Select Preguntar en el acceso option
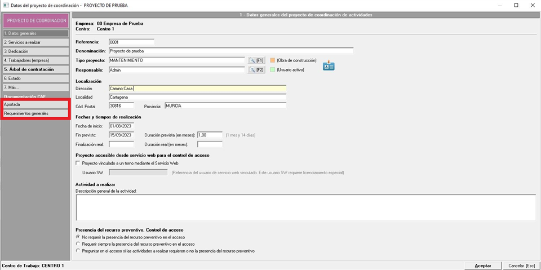 point(78,251)
